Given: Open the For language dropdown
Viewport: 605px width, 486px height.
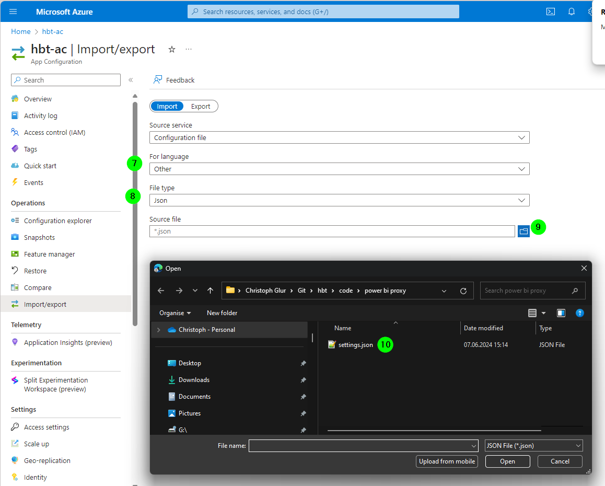Looking at the screenshot, I should click(339, 169).
